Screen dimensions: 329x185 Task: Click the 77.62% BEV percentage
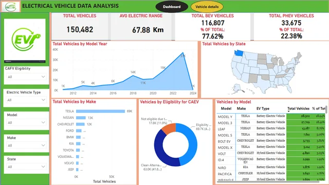[213, 36]
